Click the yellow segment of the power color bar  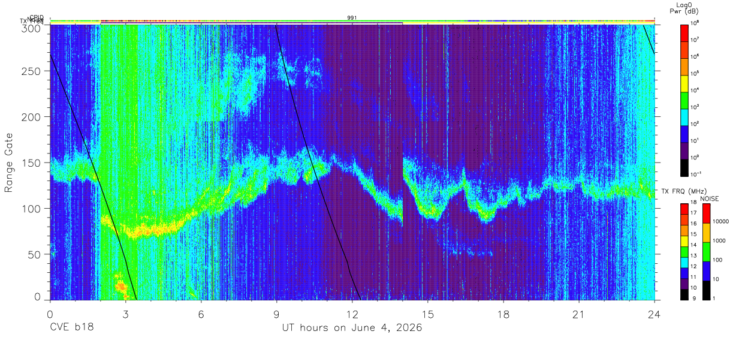click(x=685, y=82)
